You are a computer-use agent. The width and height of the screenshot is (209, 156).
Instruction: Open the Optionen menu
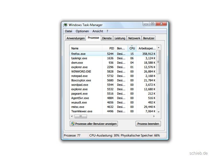coord(82,31)
